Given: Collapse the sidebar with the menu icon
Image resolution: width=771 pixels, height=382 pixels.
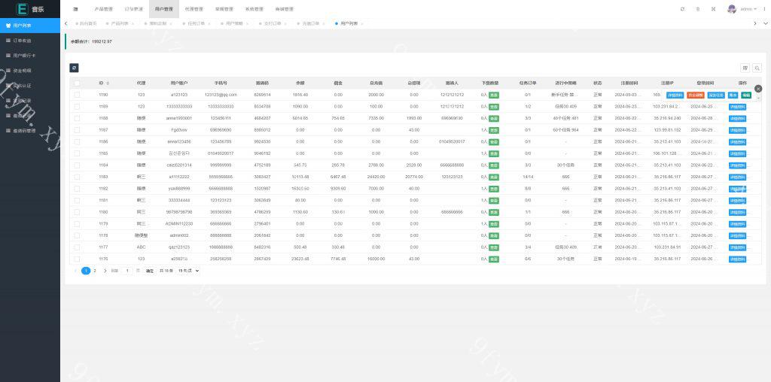Looking at the screenshot, I should point(75,9).
